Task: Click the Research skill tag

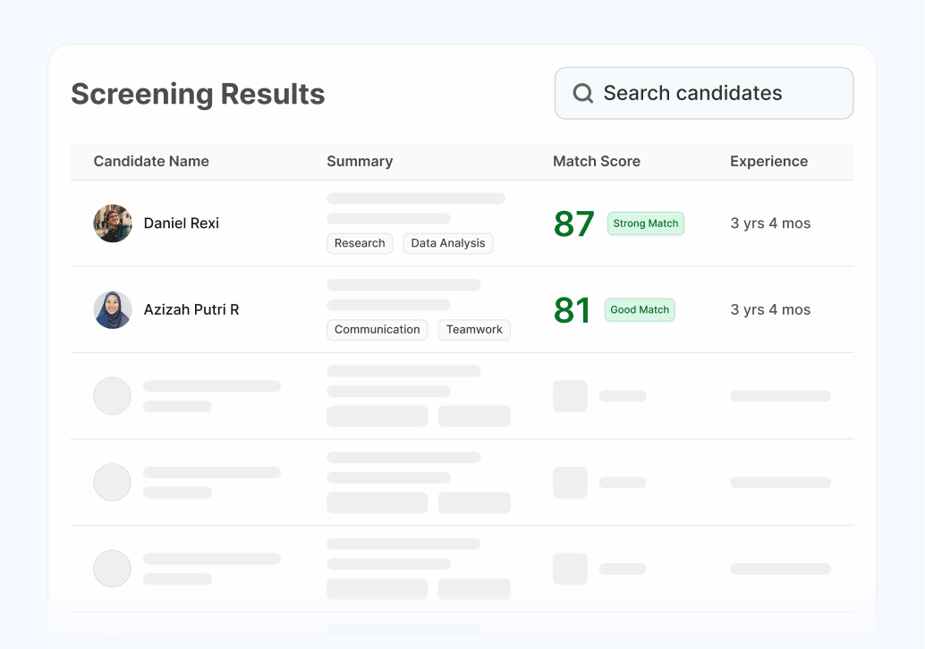Action: (360, 243)
